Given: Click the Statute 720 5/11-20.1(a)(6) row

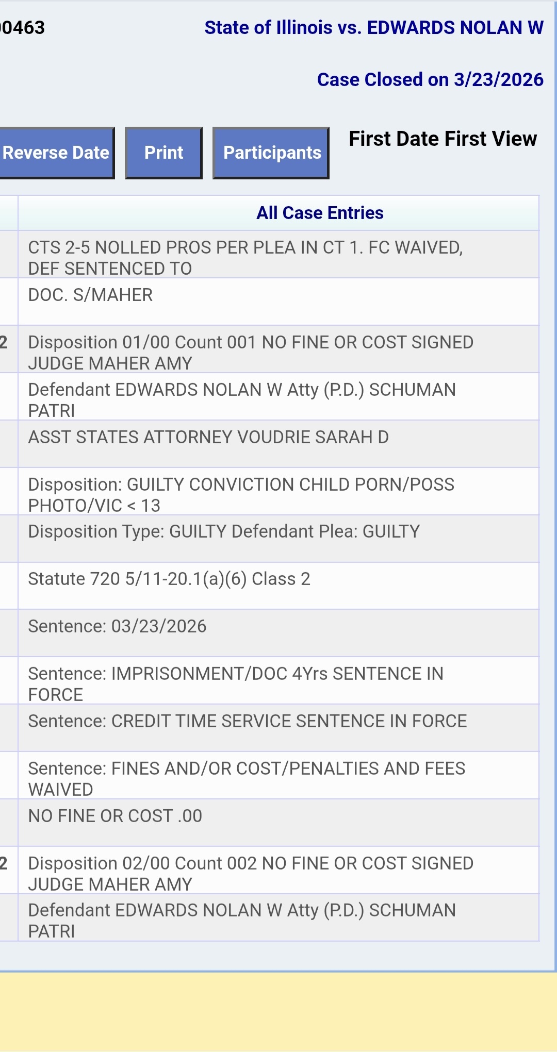Looking at the screenshot, I should (169, 579).
